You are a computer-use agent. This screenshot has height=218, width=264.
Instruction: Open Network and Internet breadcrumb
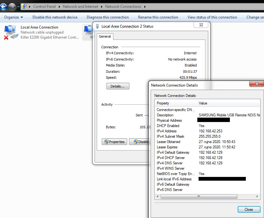80,7
